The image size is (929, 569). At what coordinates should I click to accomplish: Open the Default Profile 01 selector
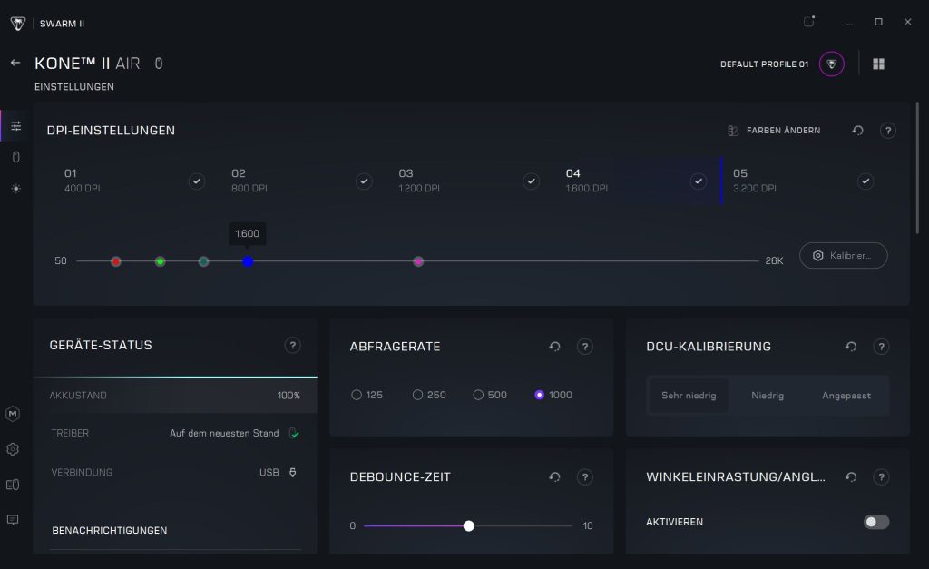831,64
